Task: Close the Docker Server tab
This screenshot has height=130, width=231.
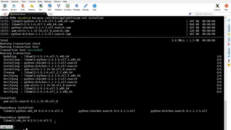Action: tap(44, 14)
